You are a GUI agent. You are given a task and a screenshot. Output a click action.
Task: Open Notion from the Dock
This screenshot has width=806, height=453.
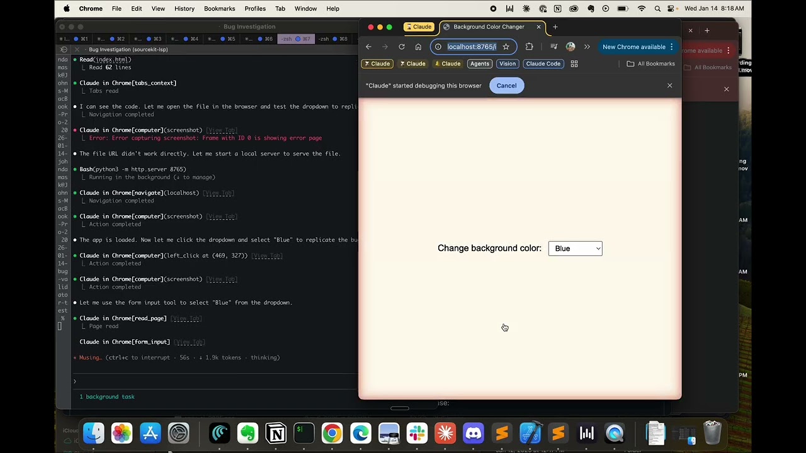click(x=276, y=433)
